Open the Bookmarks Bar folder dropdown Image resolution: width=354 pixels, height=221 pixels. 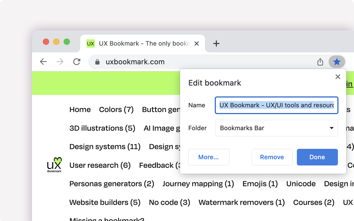(x=276, y=128)
